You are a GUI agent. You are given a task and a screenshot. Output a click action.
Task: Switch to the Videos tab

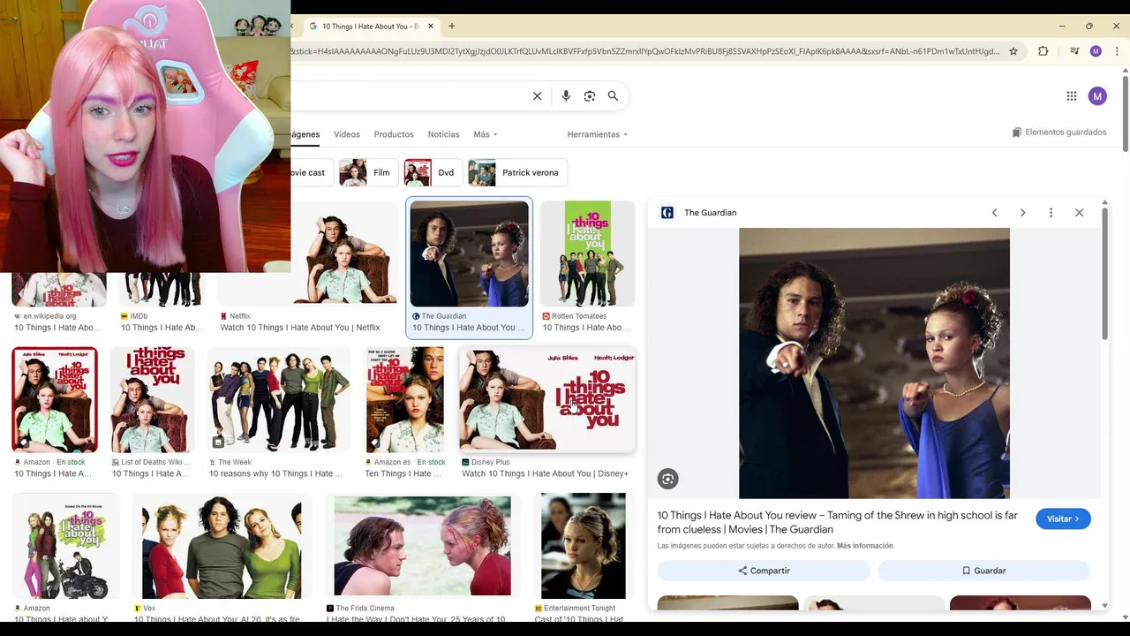pyautogui.click(x=347, y=134)
